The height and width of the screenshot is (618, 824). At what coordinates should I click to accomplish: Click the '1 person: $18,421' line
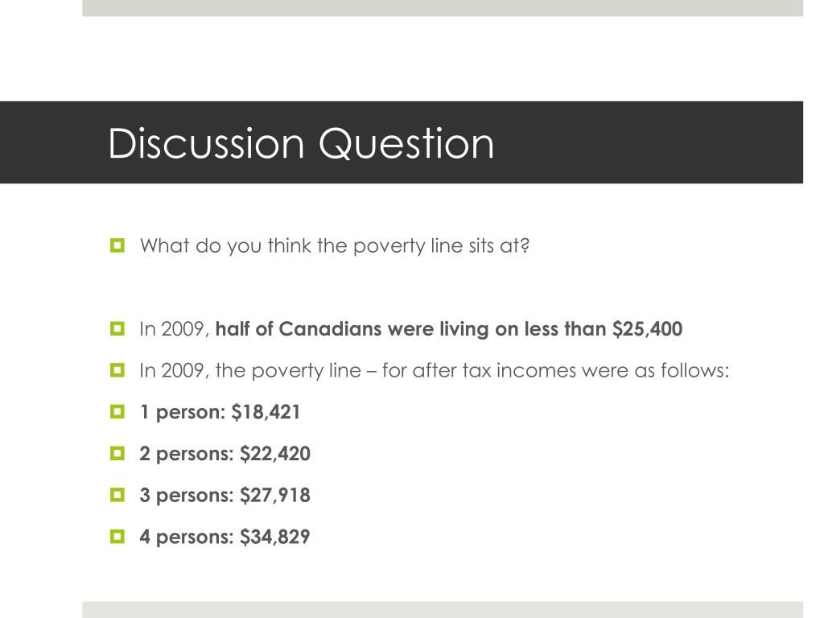[x=220, y=412]
